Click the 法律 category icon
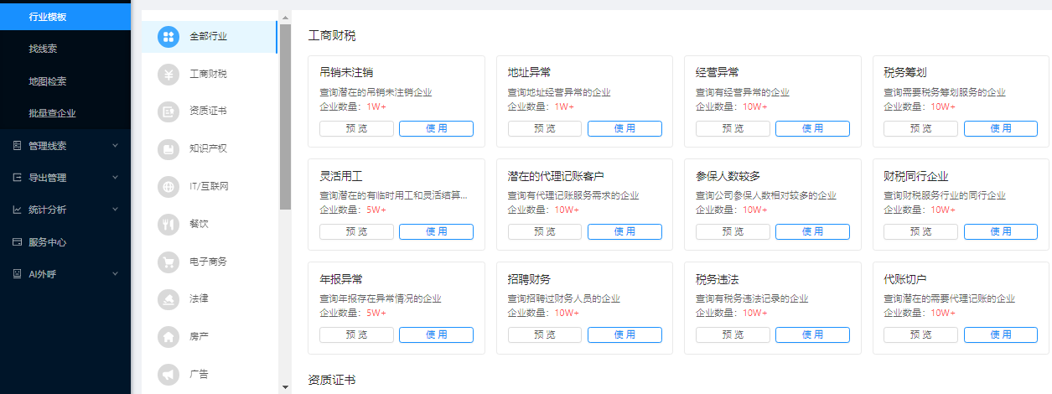The image size is (1052, 394). click(x=168, y=299)
